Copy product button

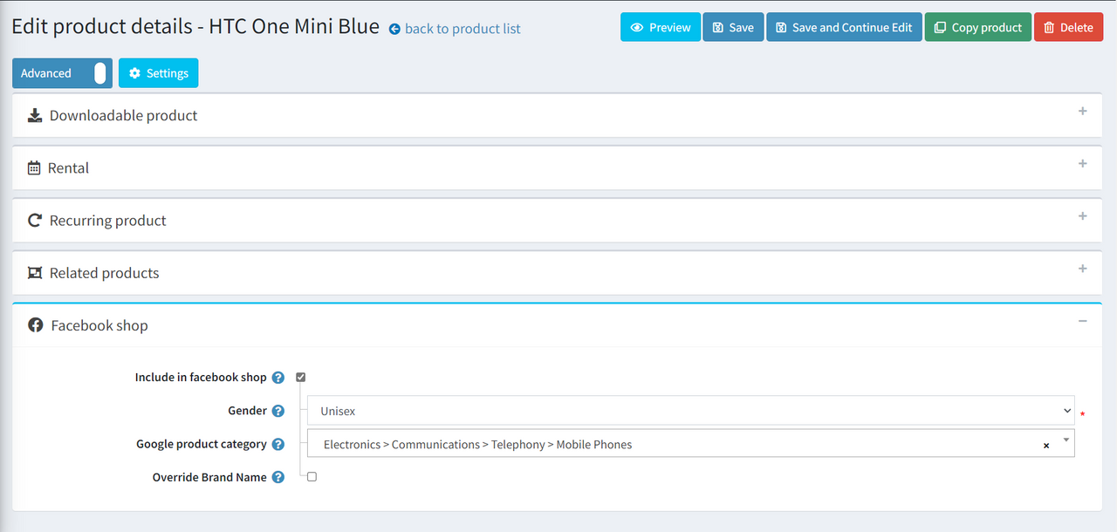tap(977, 27)
